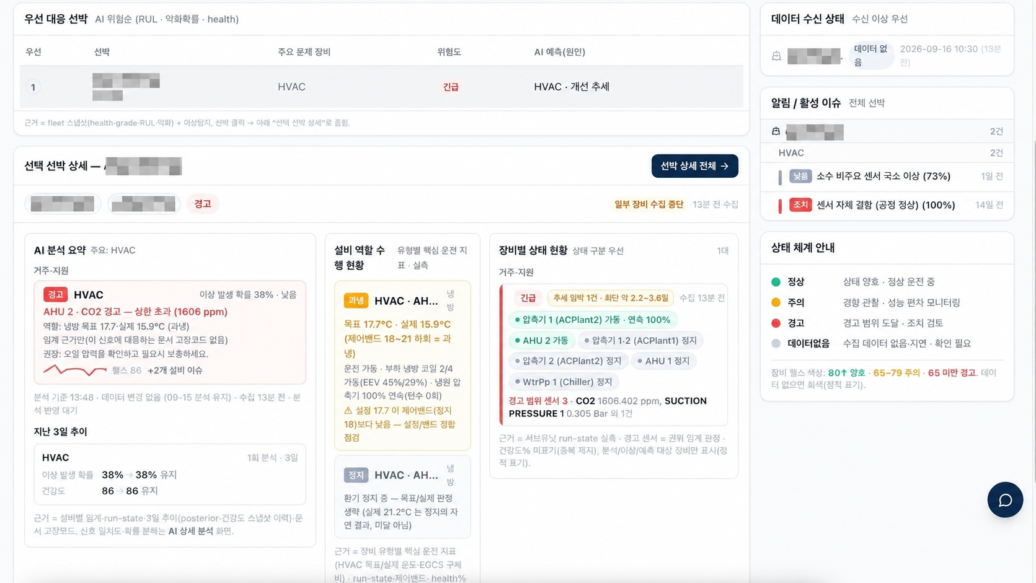Open the 과냉 HVAC AH card

pyautogui.click(x=402, y=366)
